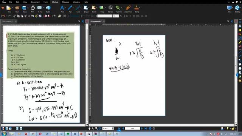Viewport: 242px width, 136px height.
Task: Open the zoom percentage dropdown
Action: pyautogui.click(x=113, y=128)
